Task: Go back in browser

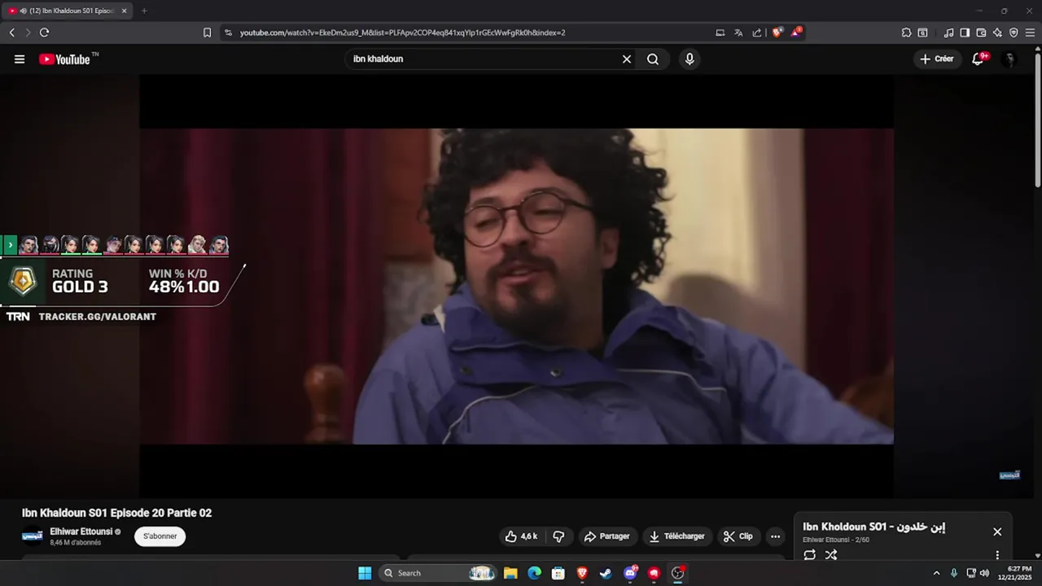Action: [11, 33]
